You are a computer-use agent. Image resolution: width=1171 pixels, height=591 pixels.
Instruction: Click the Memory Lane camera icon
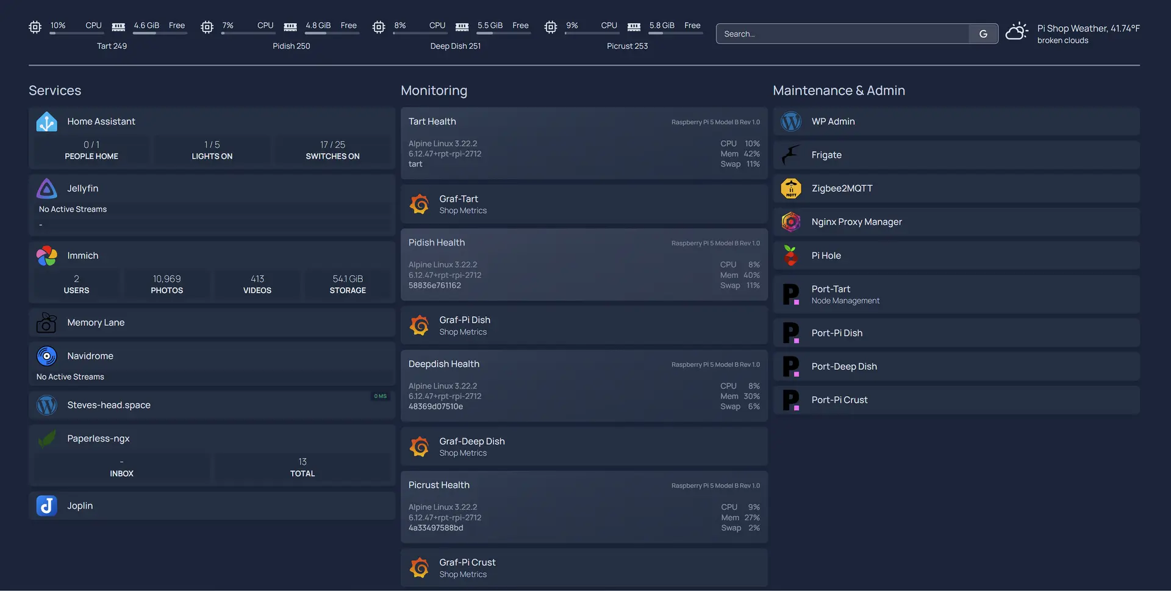pos(46,323)
